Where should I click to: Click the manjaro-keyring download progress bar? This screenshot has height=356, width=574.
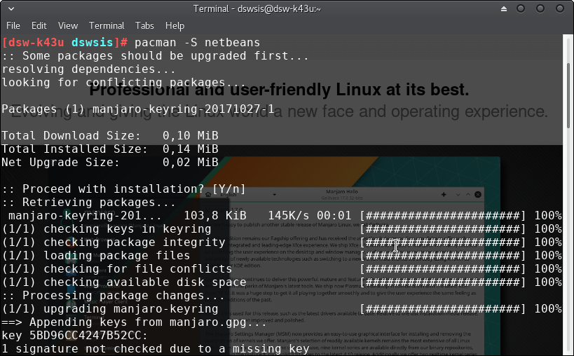[x=443, y=215]
